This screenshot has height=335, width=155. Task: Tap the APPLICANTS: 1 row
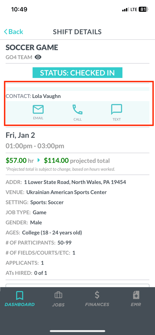25,263
